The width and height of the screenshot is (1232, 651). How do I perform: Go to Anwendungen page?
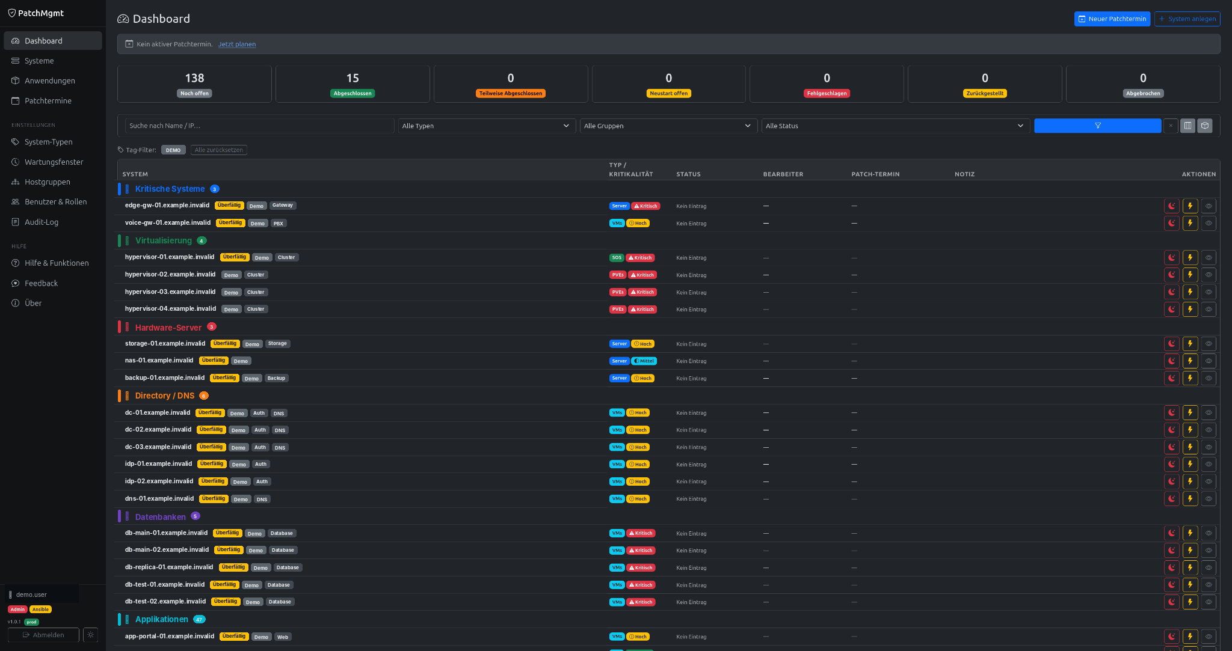(52, 81)
